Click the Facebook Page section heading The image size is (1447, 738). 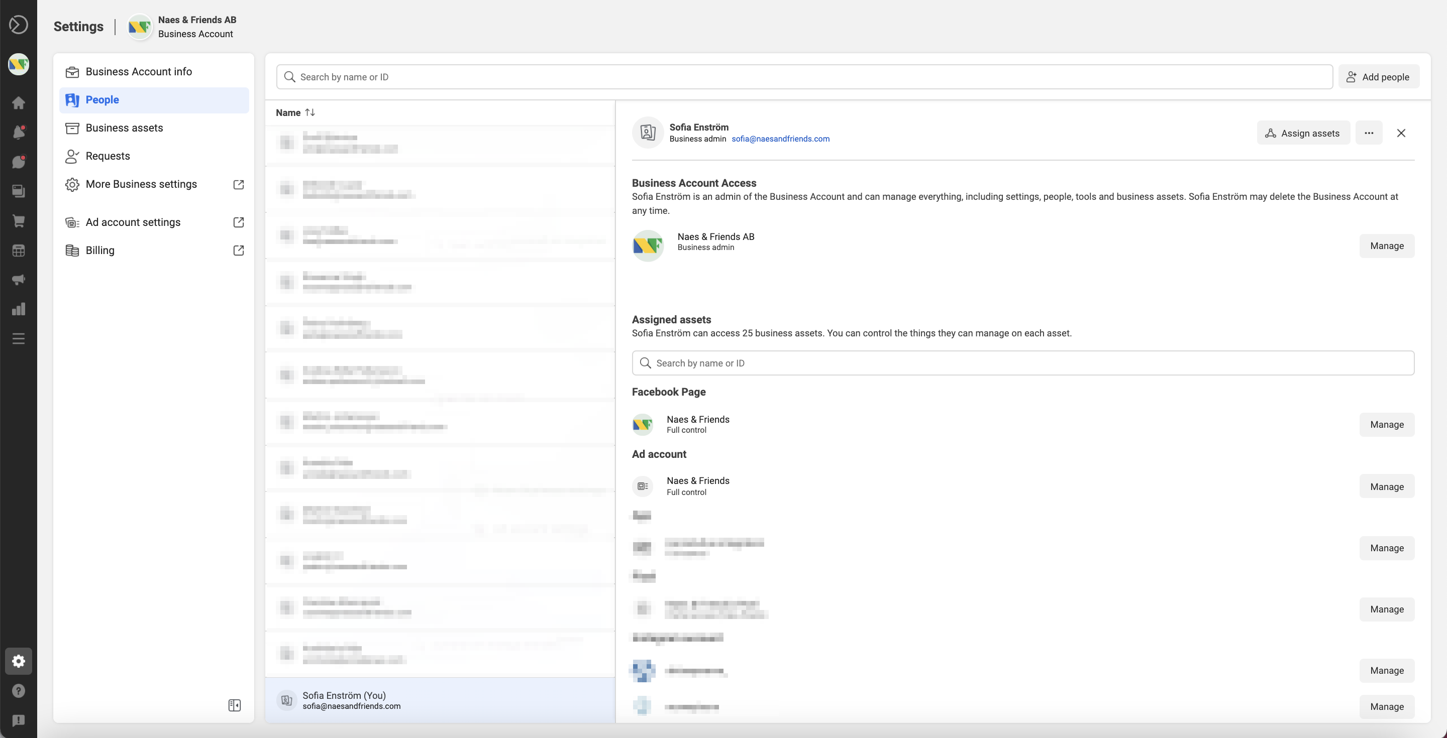pyautogui.click(x=668, y=392)
